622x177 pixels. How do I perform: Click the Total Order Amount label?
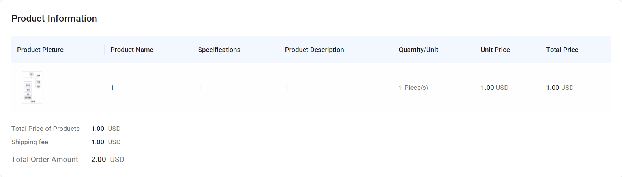click(x=45, y=159)
